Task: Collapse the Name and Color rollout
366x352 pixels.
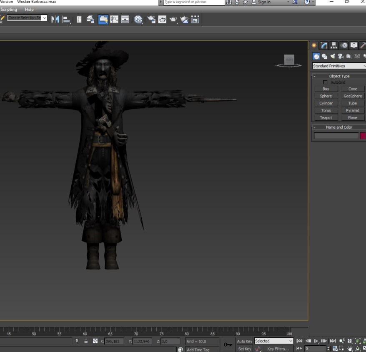Action: [339, 127]
